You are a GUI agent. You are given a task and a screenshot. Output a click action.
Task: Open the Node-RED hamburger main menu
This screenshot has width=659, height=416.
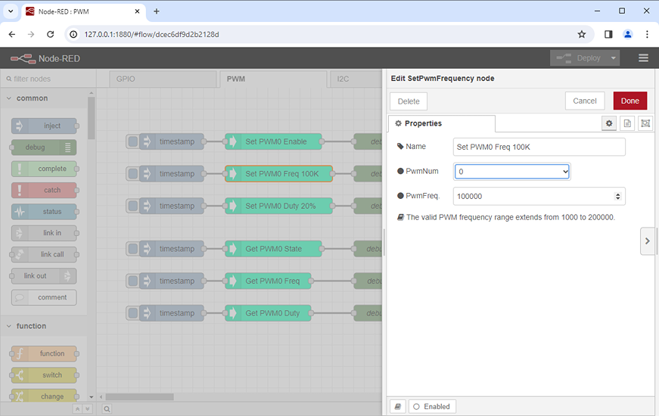[x=643, y=58]
